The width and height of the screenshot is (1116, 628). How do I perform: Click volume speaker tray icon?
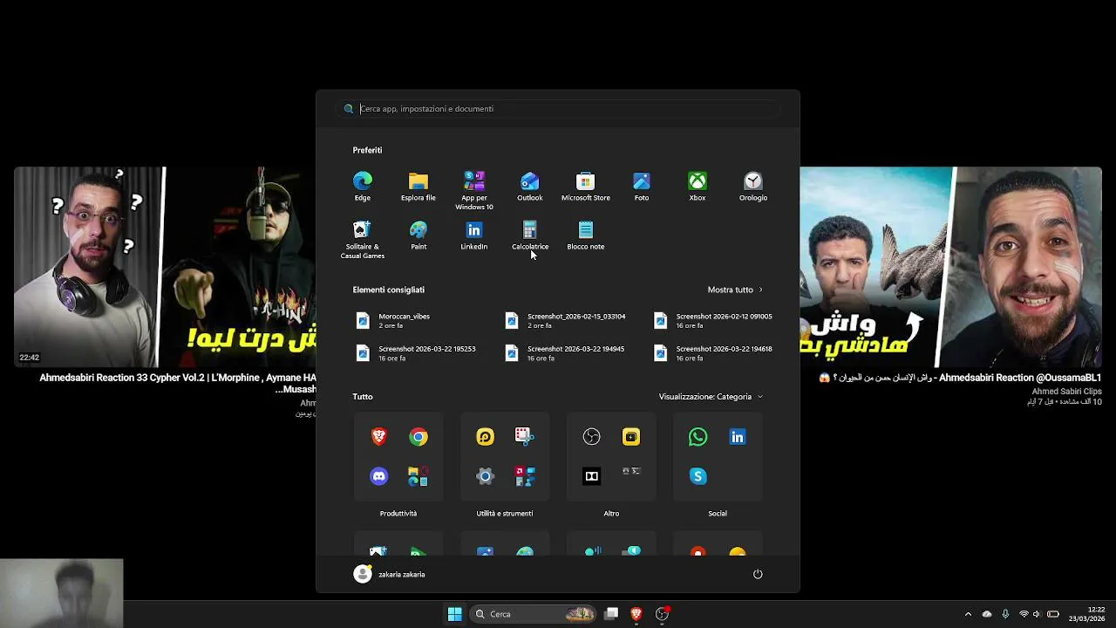[x=1037, y=614]
